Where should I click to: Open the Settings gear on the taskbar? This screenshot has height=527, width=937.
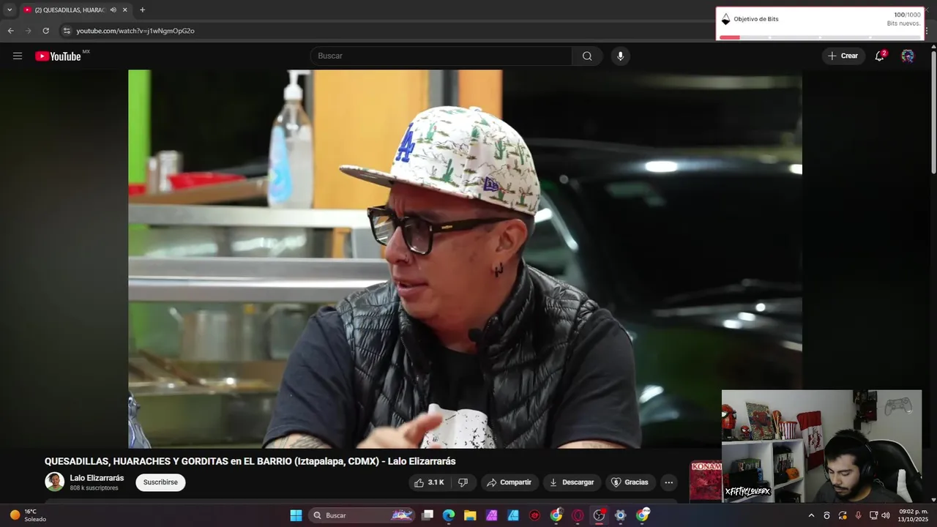click(x=620, y=515)
